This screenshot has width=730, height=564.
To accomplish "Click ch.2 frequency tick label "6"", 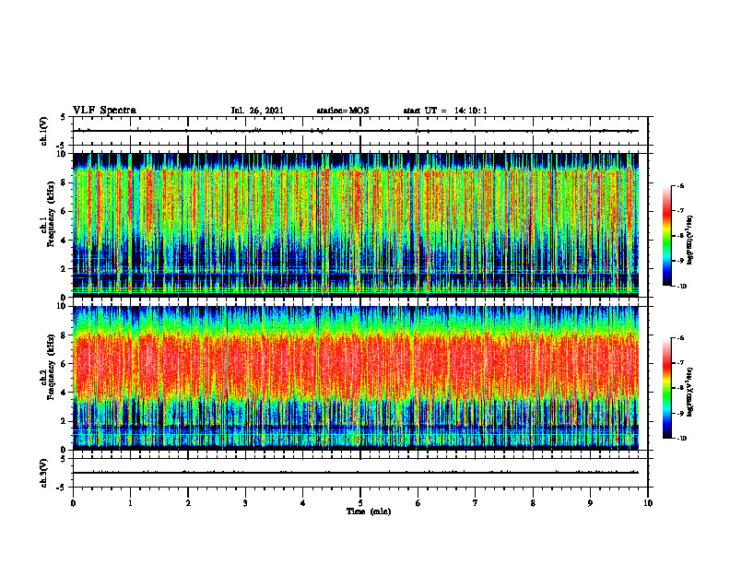I will pyautogui.click(x=65, y=364).
